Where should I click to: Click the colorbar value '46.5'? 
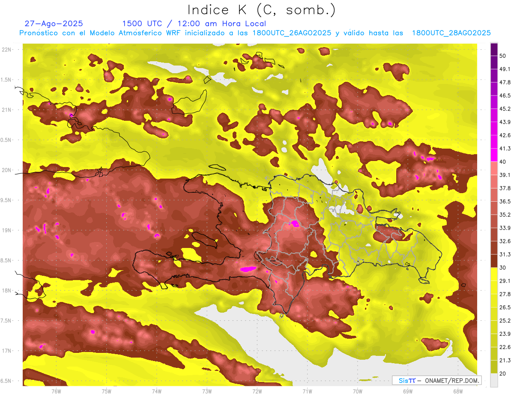505,96
